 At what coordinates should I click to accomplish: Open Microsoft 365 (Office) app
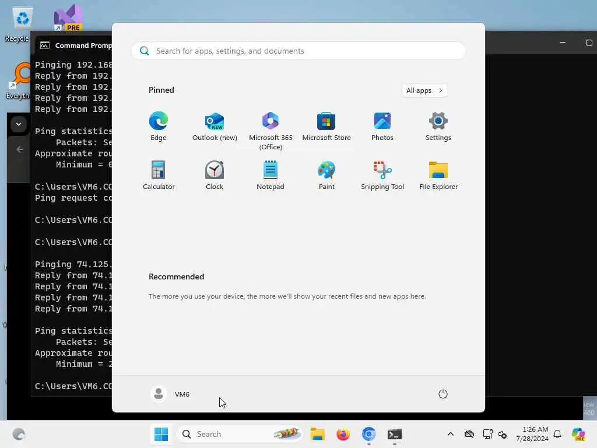271,131
